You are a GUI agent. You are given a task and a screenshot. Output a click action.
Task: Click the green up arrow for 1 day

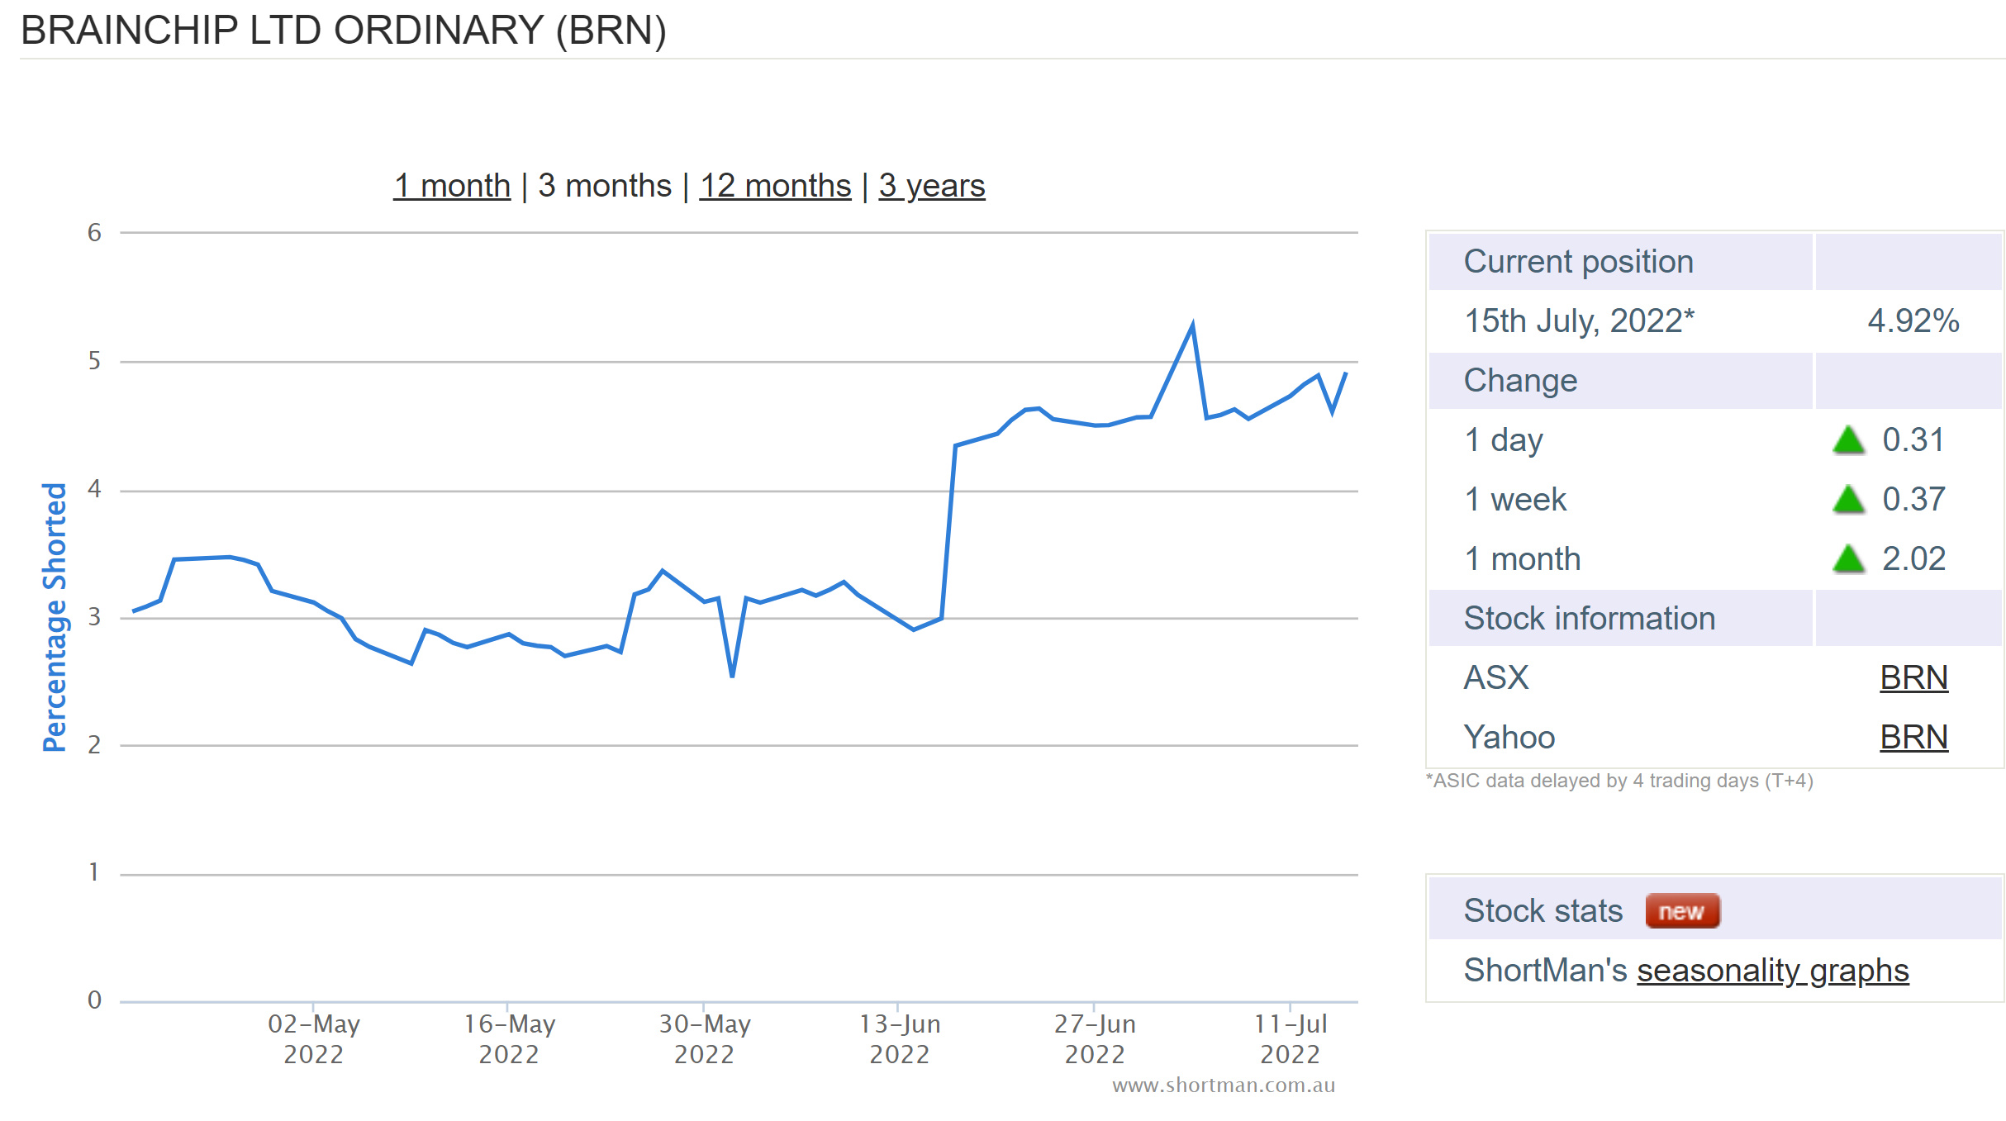point(1848,440)
